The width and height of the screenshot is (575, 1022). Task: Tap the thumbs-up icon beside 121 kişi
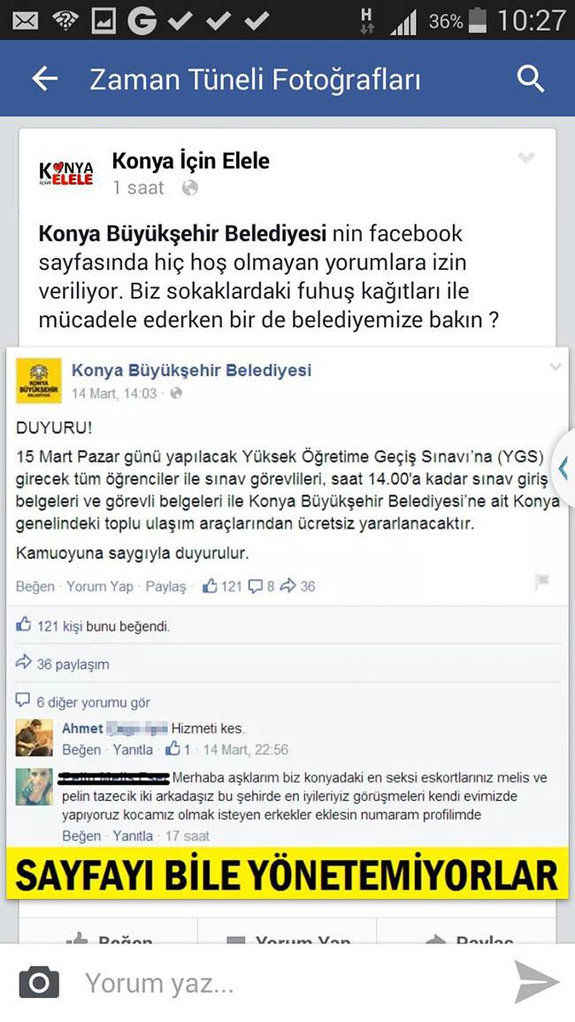[24, 625]
